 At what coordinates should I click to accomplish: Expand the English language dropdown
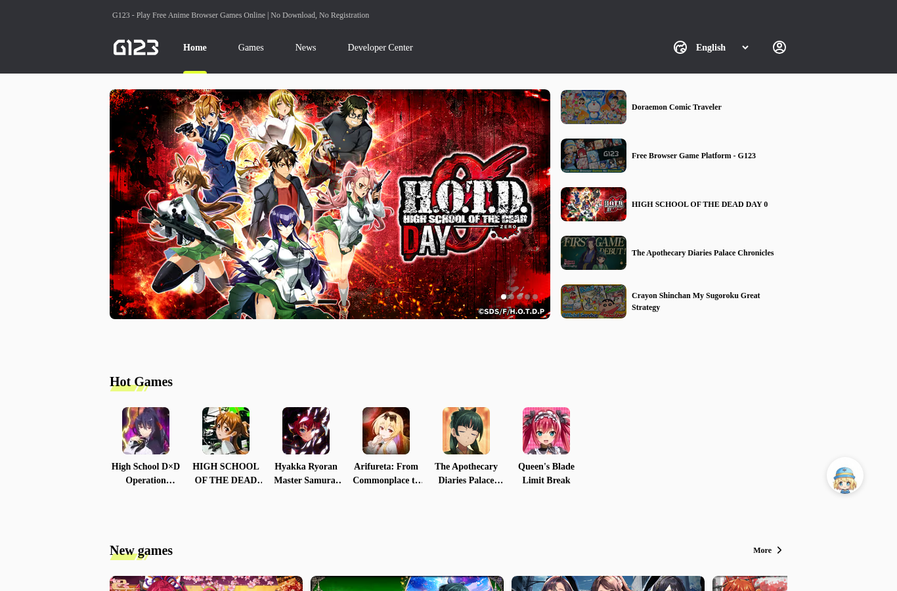[x=722, y=47]
